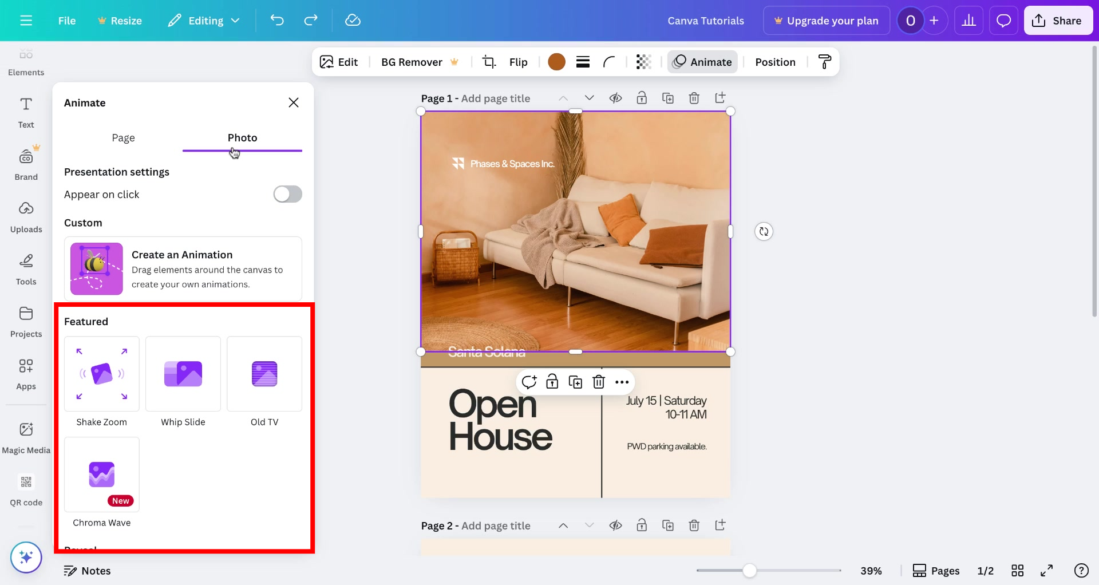1099x585 pixels.
Task: Enable the Appear on click toggle
Action: point(287,194)
